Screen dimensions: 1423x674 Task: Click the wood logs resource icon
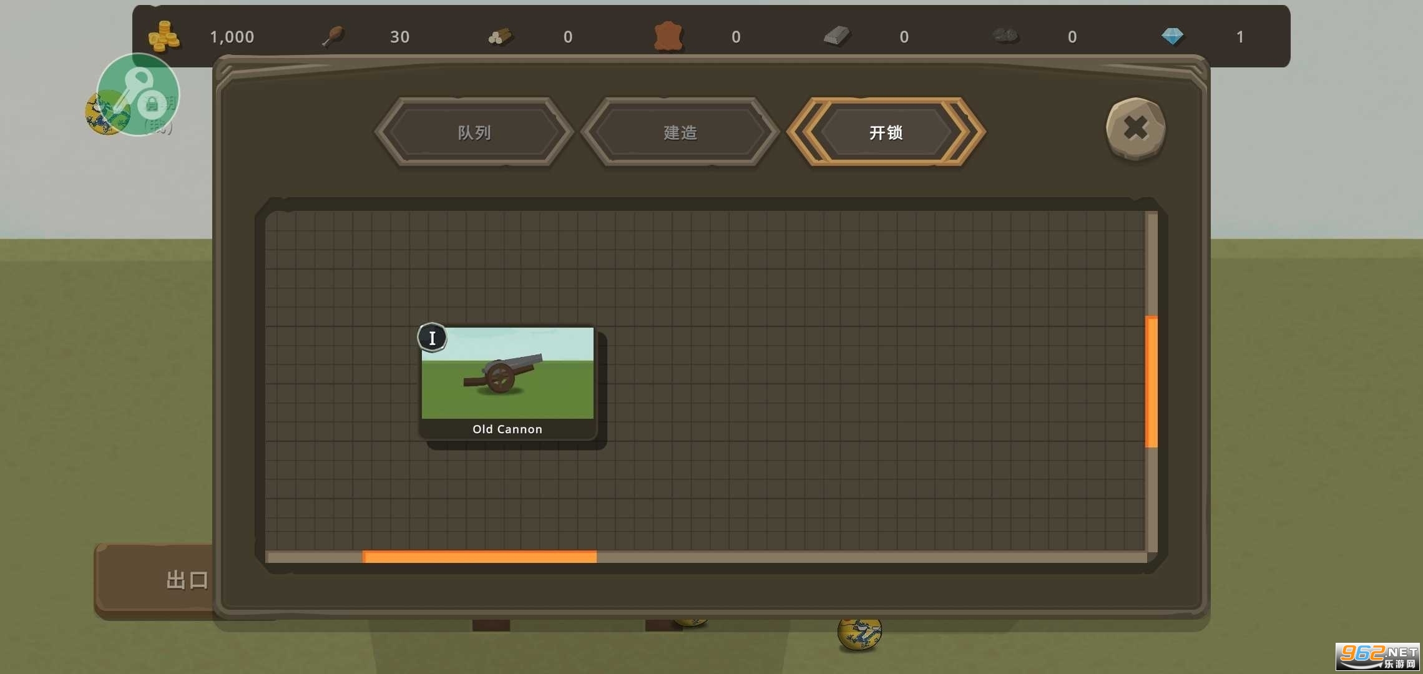coord(501,37)
